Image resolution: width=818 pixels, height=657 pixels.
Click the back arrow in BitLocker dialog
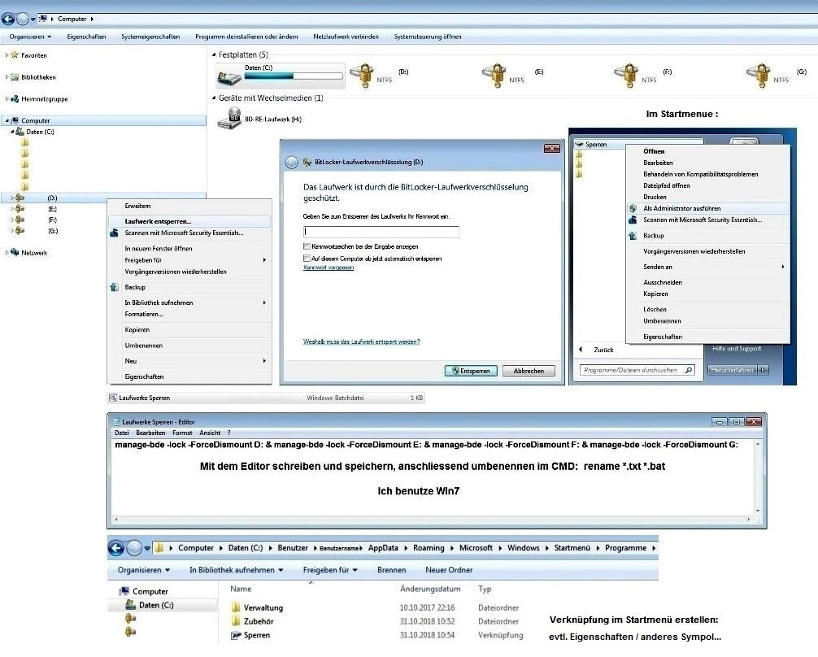[x=292, y=163]
